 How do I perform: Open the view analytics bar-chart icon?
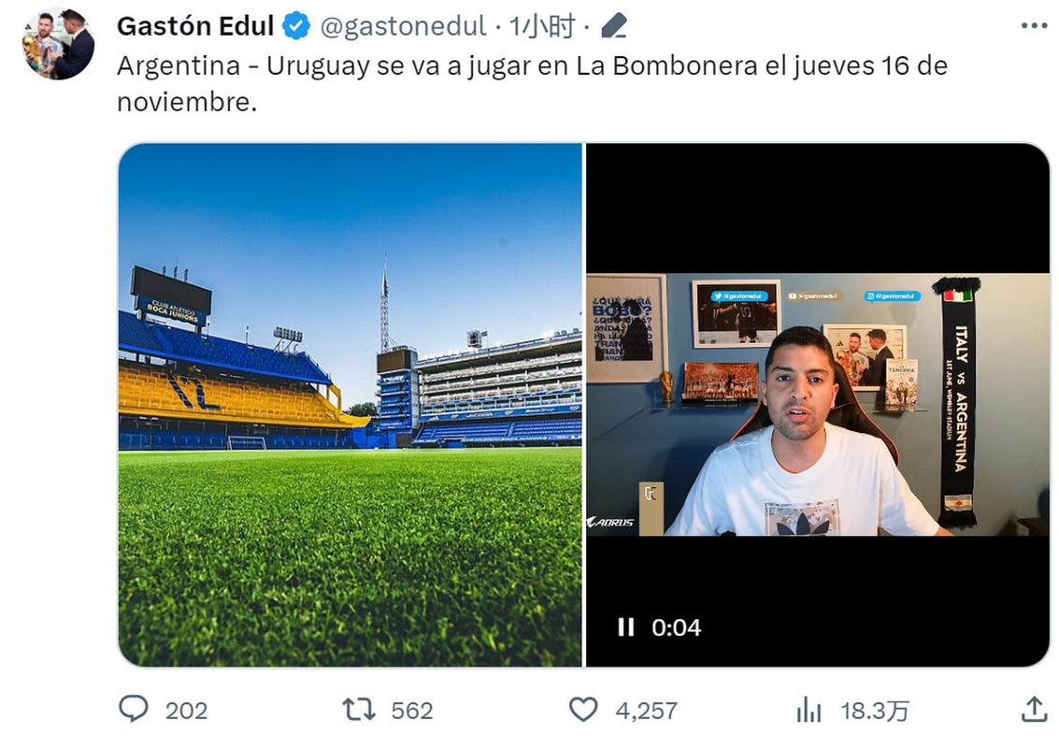click(x=809, y=711)
